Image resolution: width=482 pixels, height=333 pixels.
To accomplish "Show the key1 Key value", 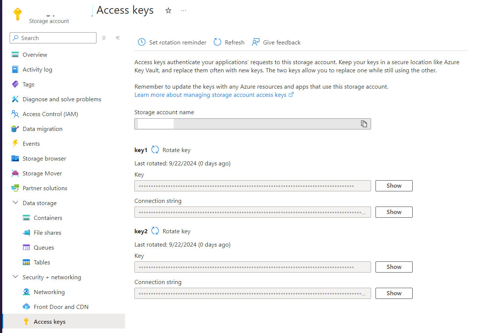I will coord(394,185).
